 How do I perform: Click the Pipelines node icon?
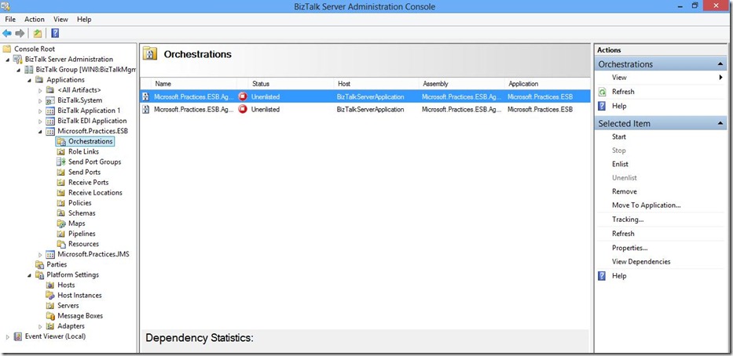pos(60,234)
